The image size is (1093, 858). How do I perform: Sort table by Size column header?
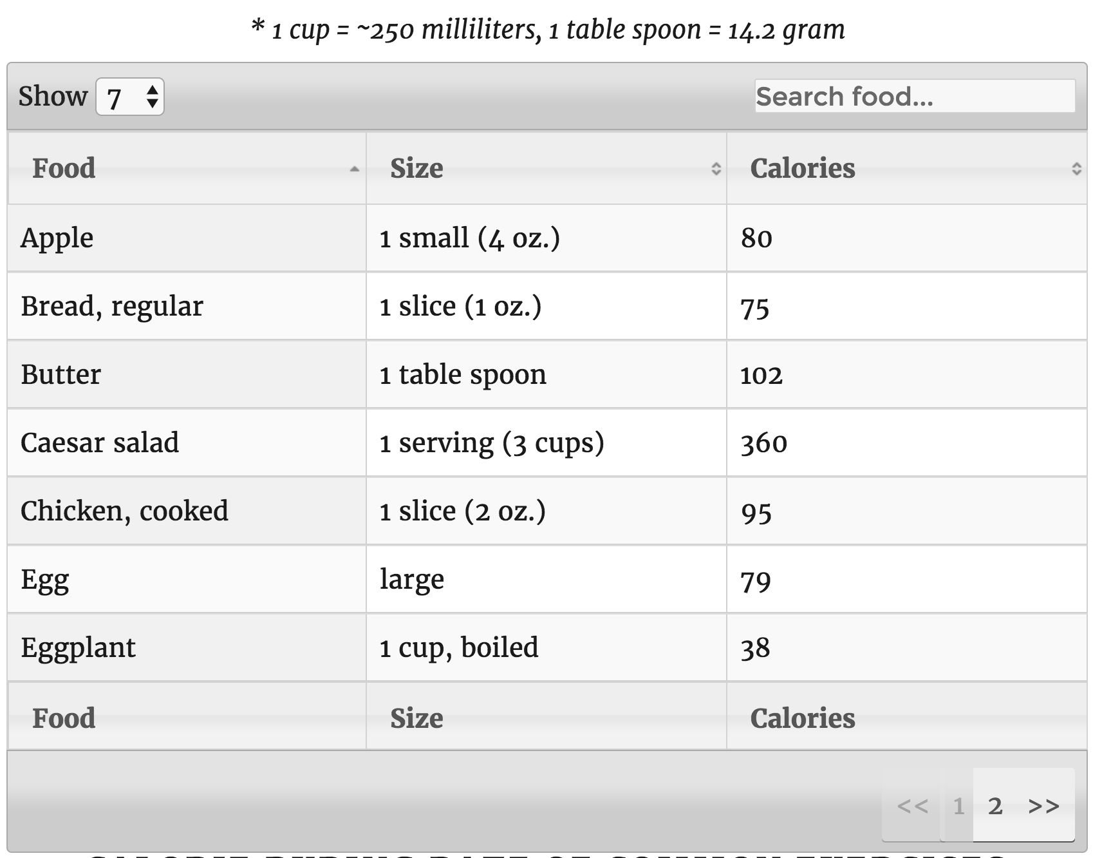[546, 169]
